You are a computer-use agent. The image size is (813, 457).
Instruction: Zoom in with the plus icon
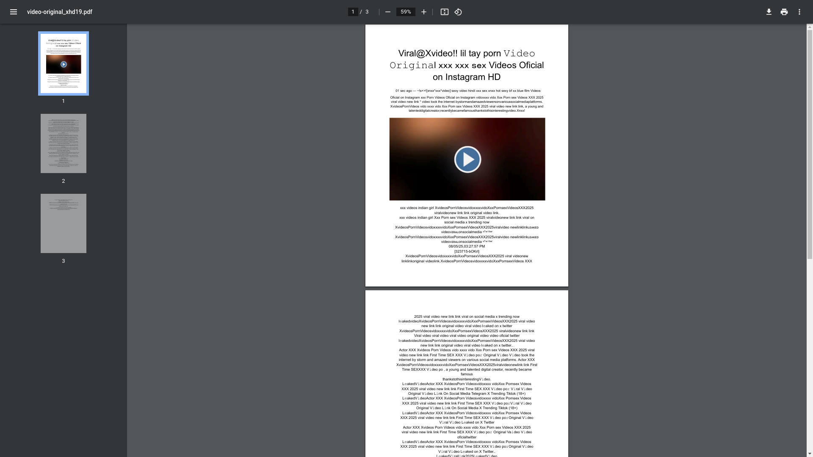423,12
